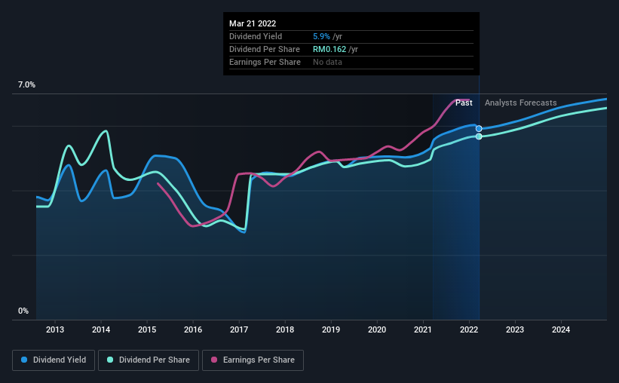Click the 2017 x-axis label
The image size is (619, 383).
[x=239, y=329]
